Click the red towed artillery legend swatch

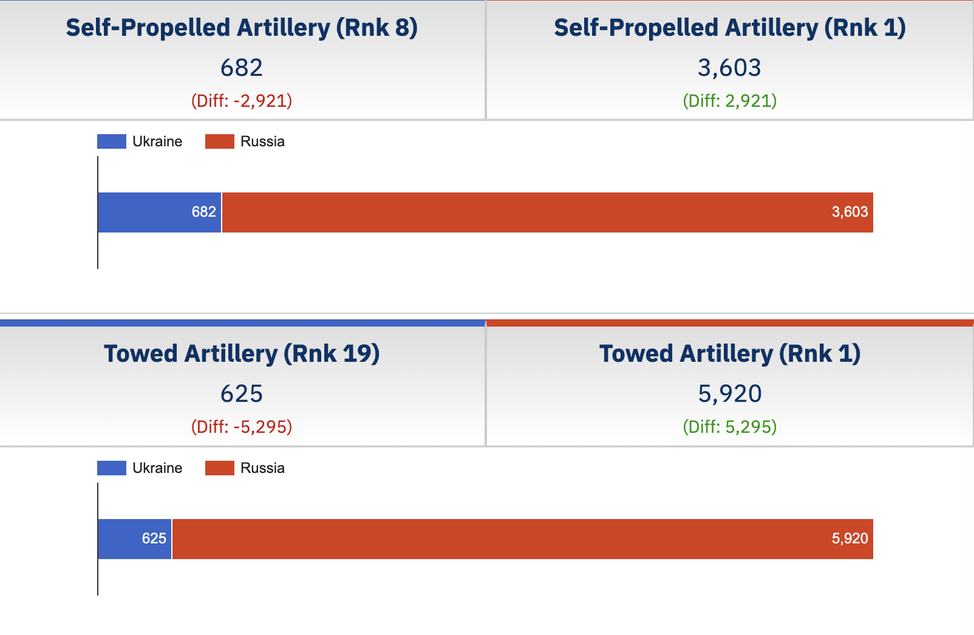219,468
